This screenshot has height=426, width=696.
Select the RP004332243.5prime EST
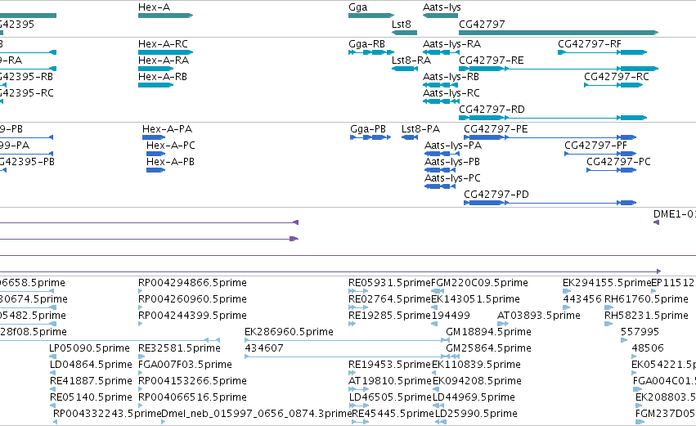[x=55, y=423]
